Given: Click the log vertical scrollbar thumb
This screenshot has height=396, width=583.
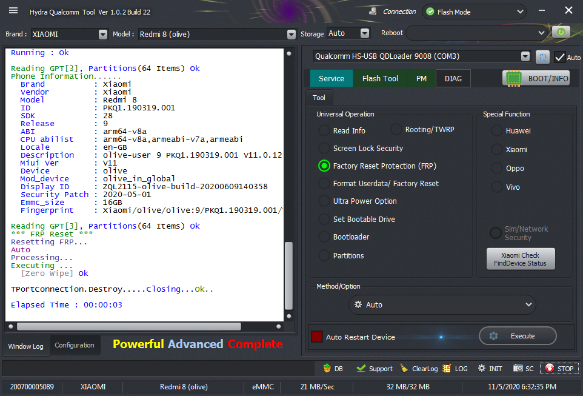Looking at the screenshot, I should click(x=288, y=275).
